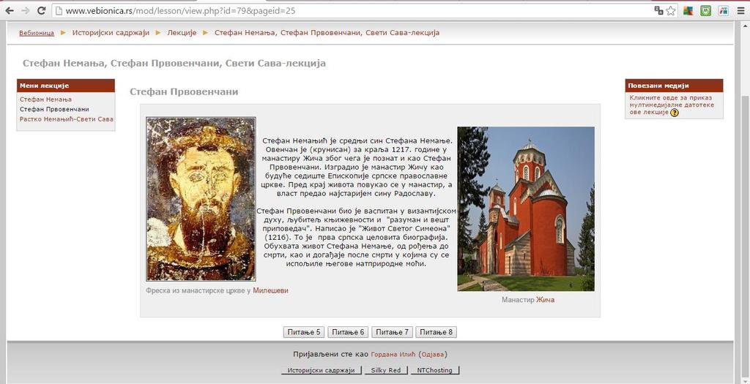Click the fresco portrait image
The width and height of the screenshot is (750, 384).
tap(201, 199)
